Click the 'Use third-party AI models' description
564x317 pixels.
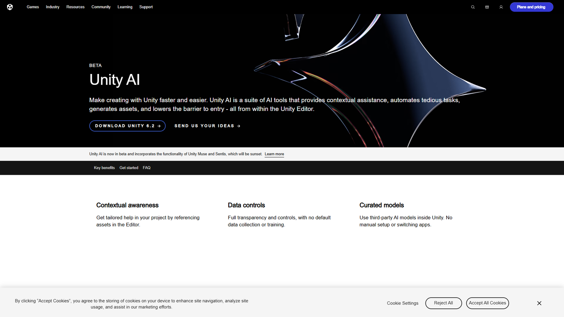(406, 221)
